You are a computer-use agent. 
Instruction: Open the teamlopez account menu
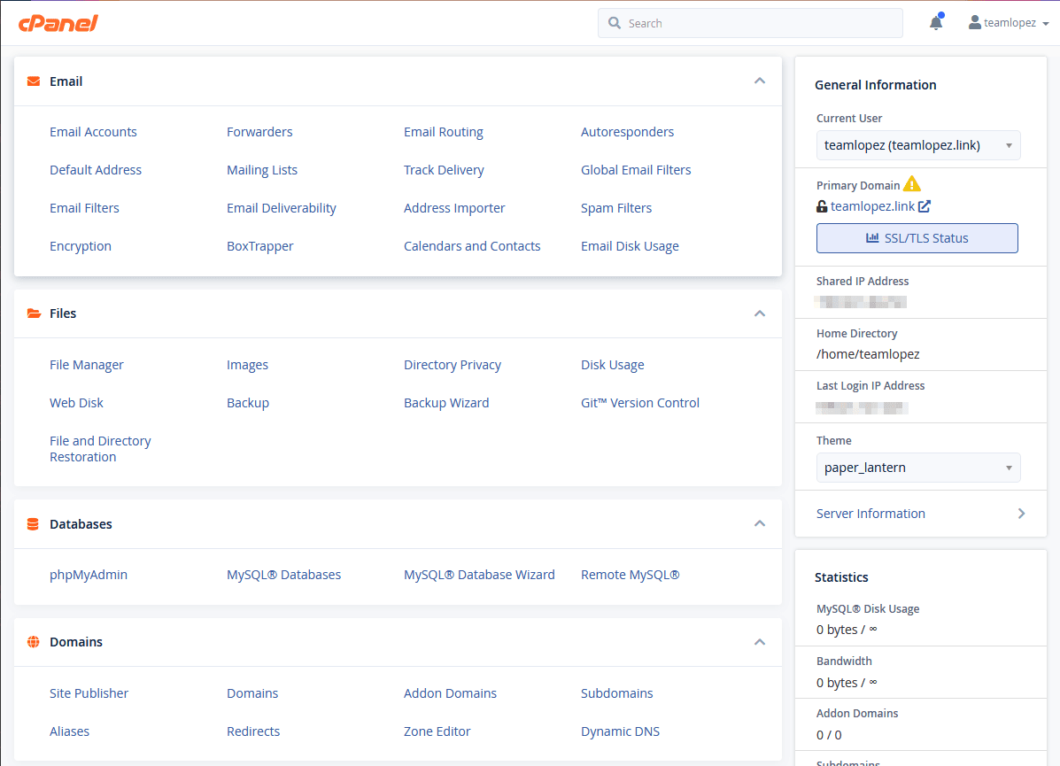(x=1009, y=23)
